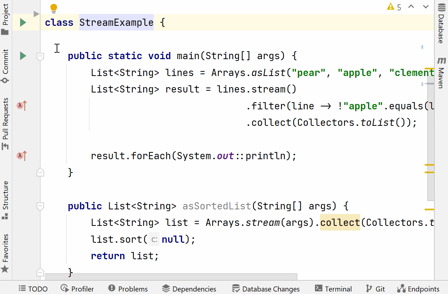Open the Terminal tool window
Screen dimensions: 448x294
(333, 289)
